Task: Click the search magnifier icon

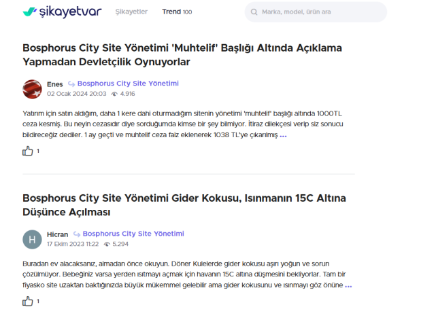Action: point(254,12)
